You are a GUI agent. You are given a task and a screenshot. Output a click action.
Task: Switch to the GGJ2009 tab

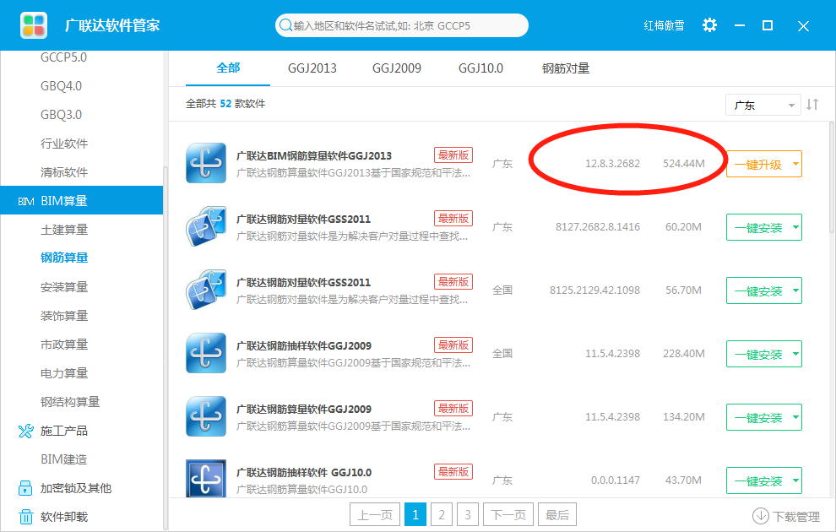click(396, 68)
